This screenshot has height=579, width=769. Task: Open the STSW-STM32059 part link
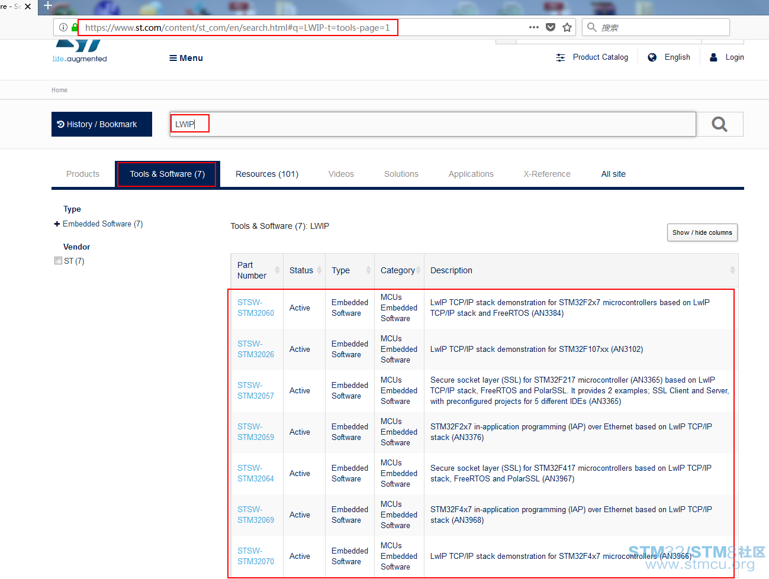pos(256,432)
